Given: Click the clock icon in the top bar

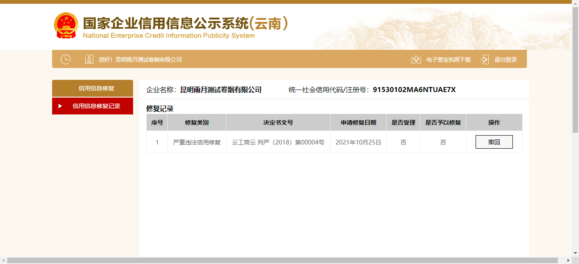Looking at the screenshot, I should (x=65, y=60).
